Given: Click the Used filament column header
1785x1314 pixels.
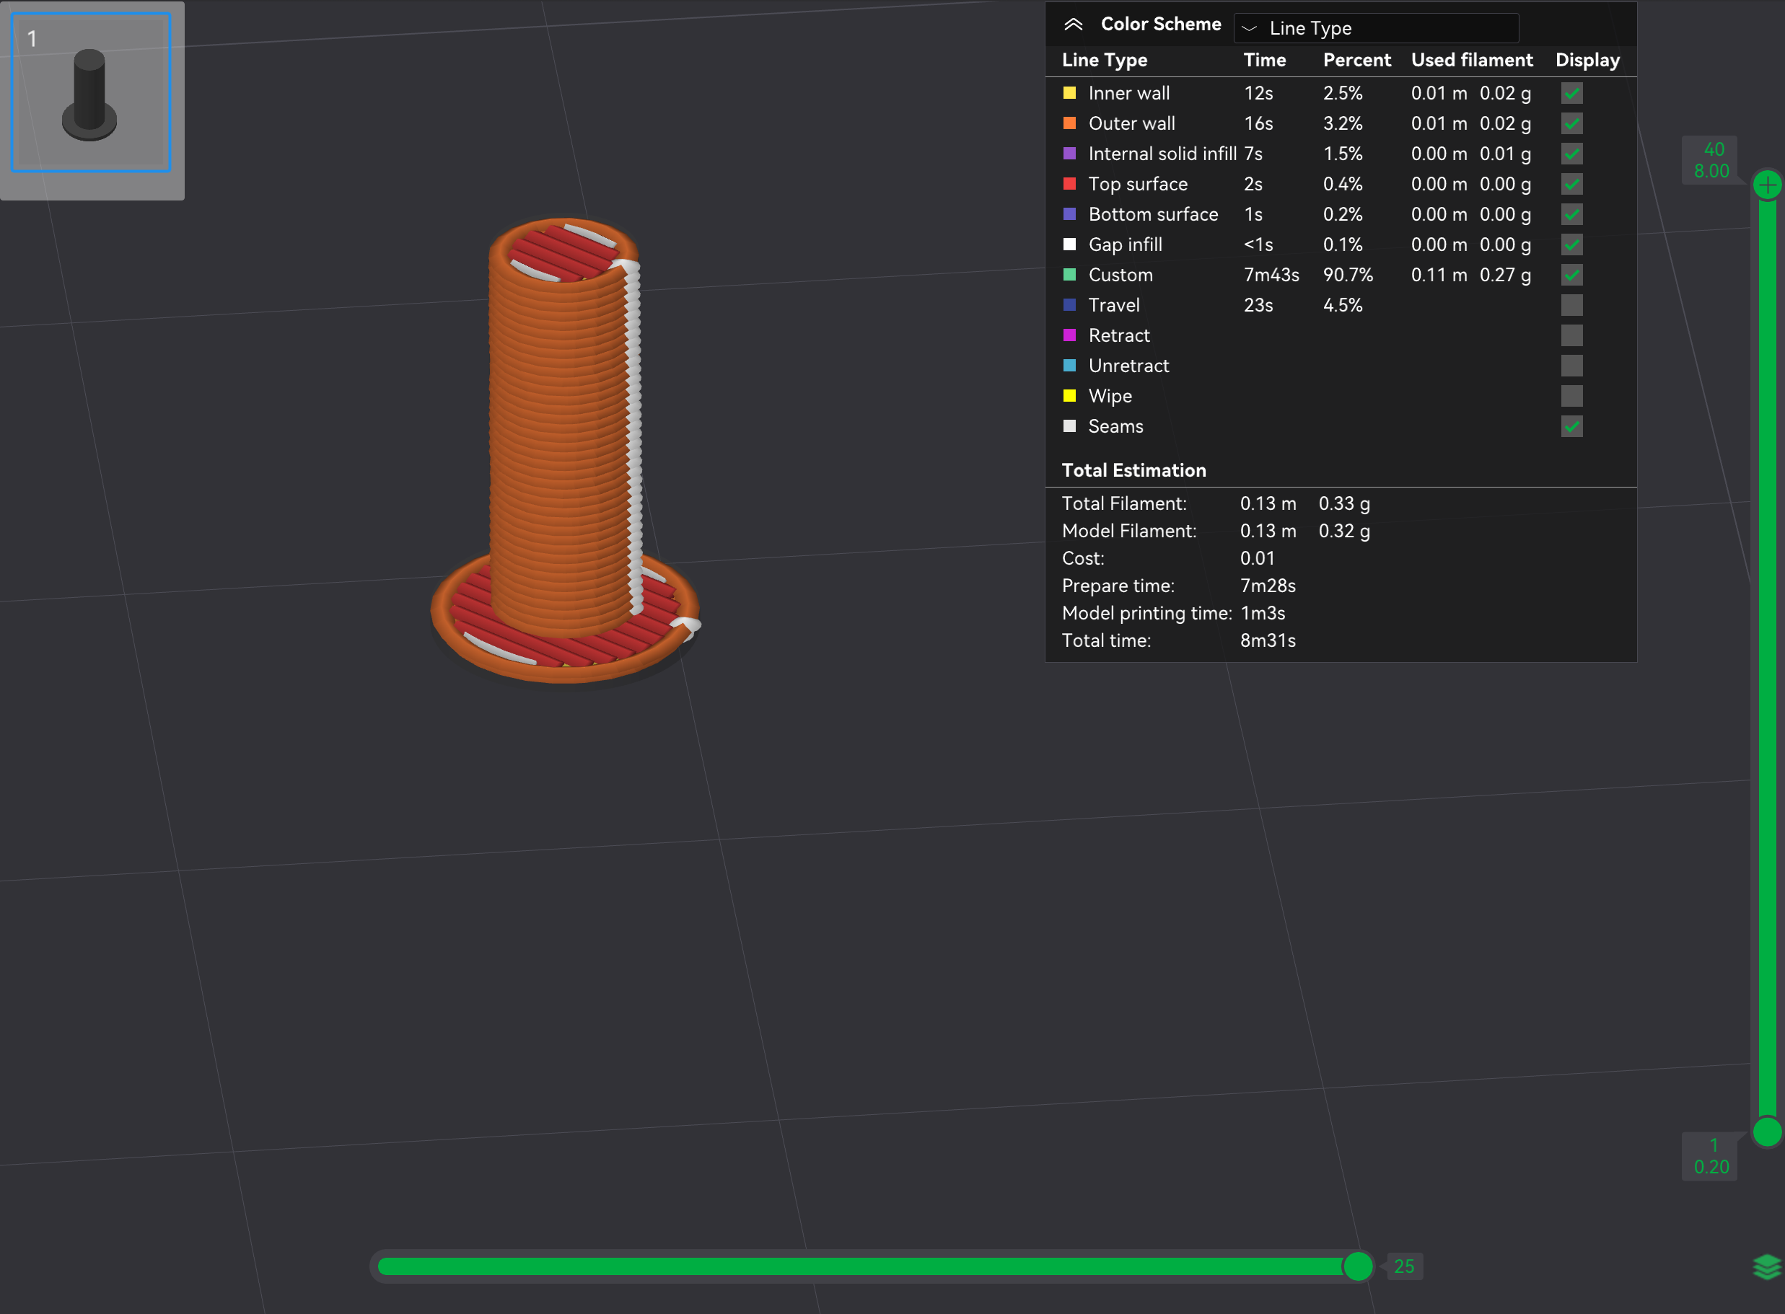Looking at the screenshot, I should [x=1471, y=60].
